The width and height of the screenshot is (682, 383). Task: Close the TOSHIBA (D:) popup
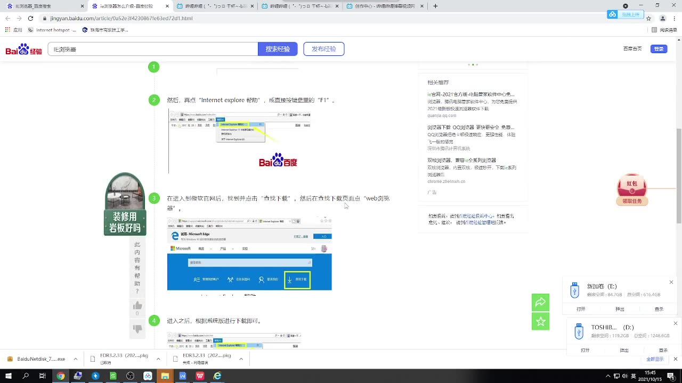pyautogui.click(x=676, y=323)
